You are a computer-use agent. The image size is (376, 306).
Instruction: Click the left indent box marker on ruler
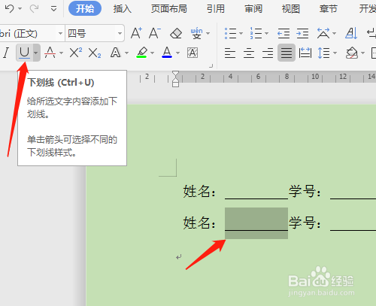point(176,84)
